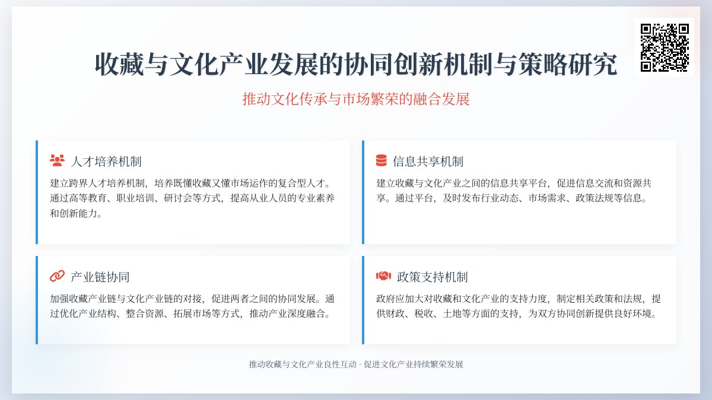Select the 信息共享机制 heading text
This screenshot has width=712, height=400.
[x=429, y=159]
